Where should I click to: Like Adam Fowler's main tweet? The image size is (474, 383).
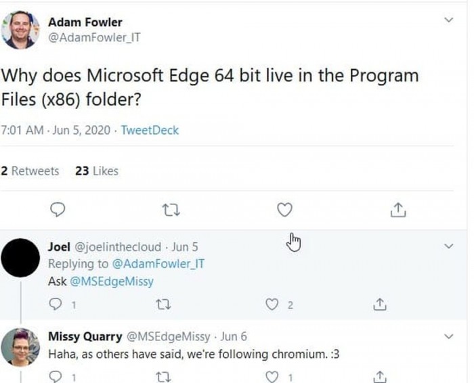click(285, 210)
